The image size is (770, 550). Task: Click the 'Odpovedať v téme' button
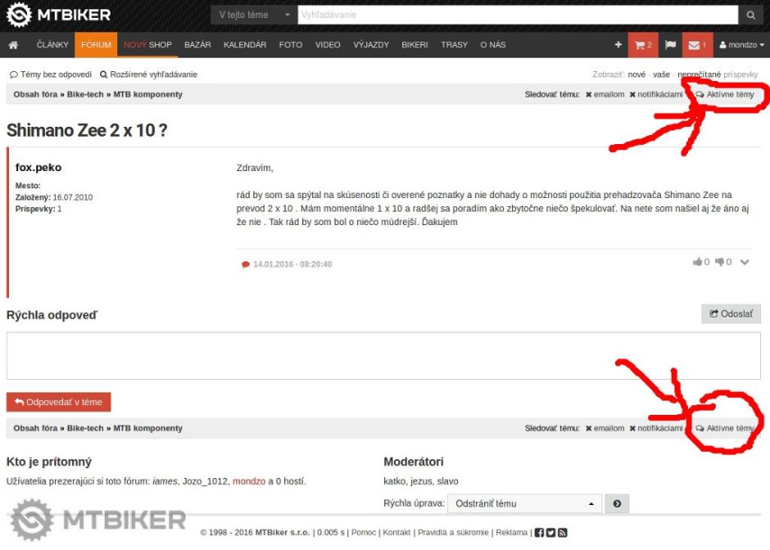pos(58,403)
